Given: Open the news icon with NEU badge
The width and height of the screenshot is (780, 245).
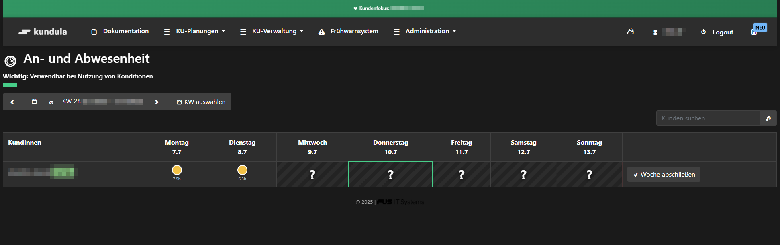Looking at the screenshot, I should [x=754, y=32].
